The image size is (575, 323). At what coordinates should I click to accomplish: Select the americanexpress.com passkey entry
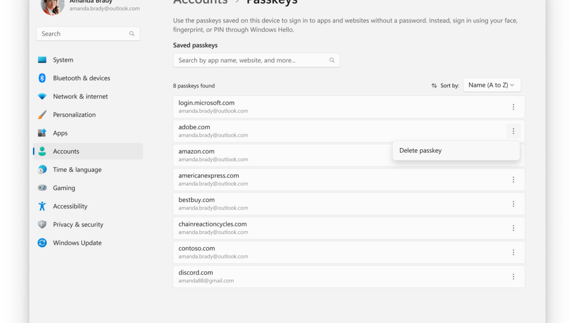pyautogui.click(x=349, y=180)
